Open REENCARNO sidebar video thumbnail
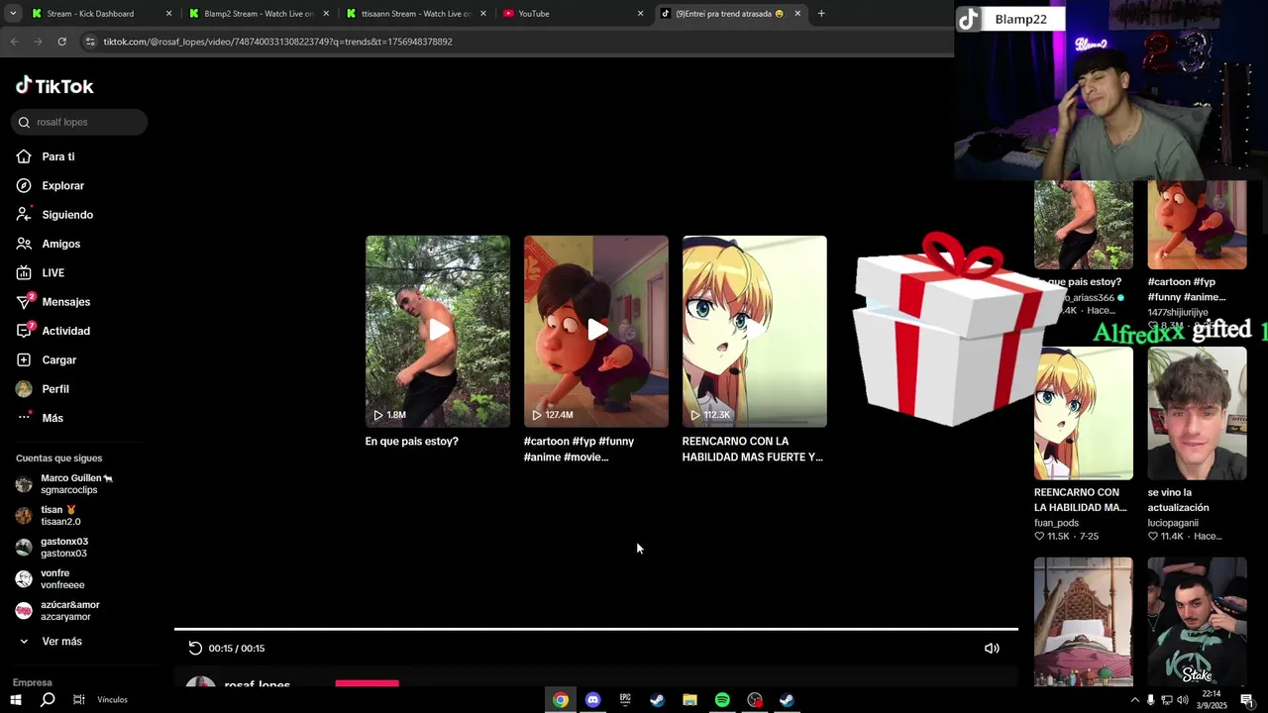The image size is (1268, 713). pyautogui.click(x=1084, y=413)
